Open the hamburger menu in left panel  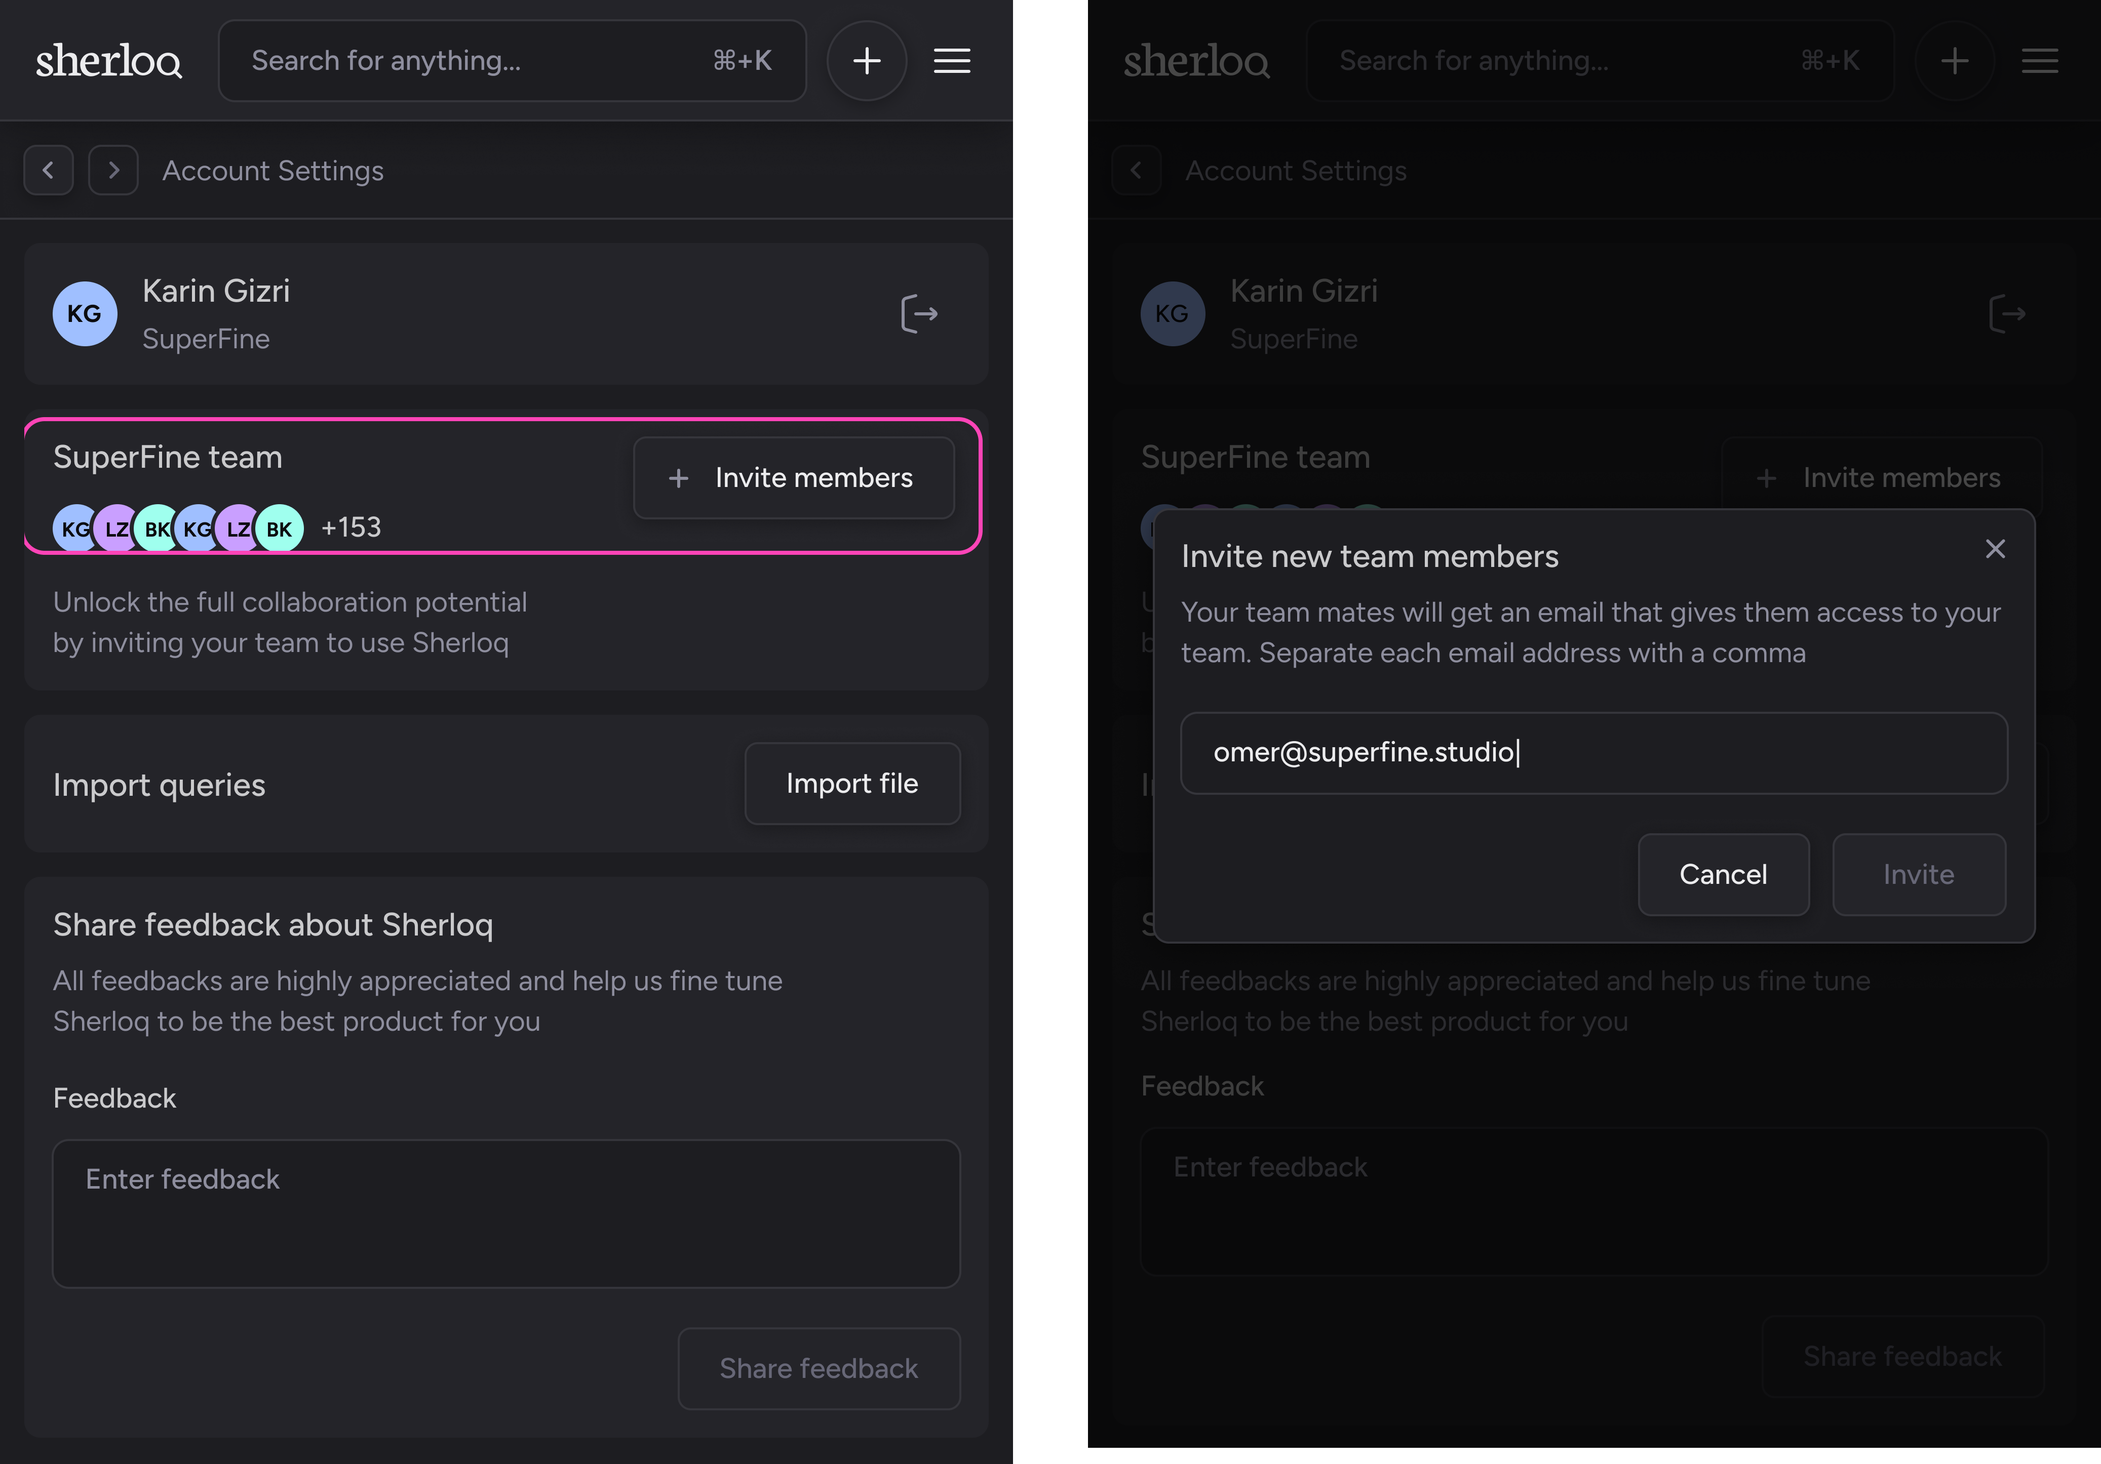point(952,61)
